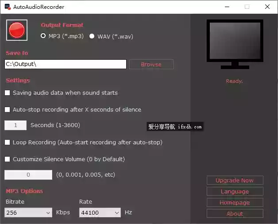Minimize the AutoAudioRecorder window
The image size is (278, 224).
click(227, 7)
